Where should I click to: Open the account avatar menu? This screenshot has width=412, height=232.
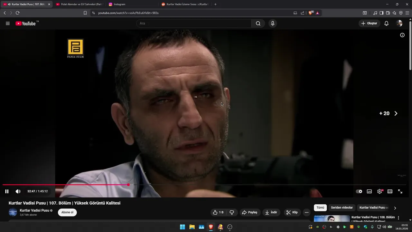pyautogui.click(x=399, y=24)
